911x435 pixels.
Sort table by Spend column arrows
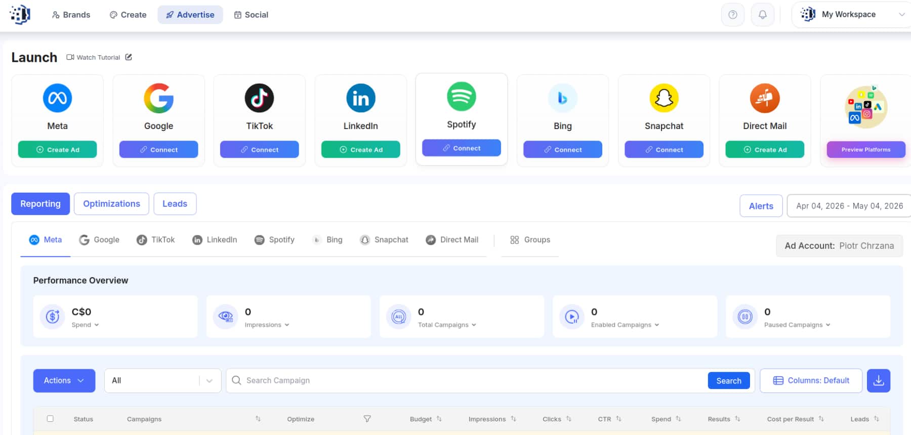pyautogui.click(x=678, y=419)
